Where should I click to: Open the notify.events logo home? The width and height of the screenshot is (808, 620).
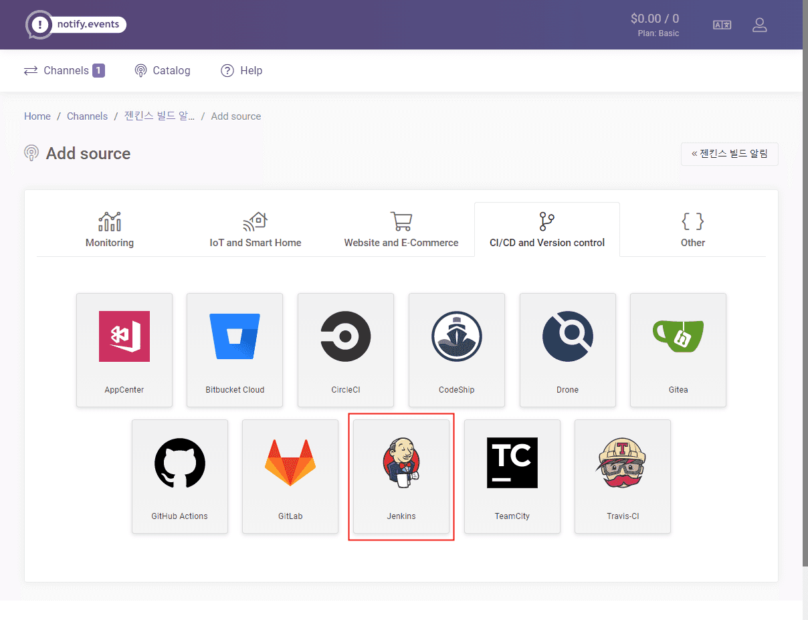[x=76, y=25]
